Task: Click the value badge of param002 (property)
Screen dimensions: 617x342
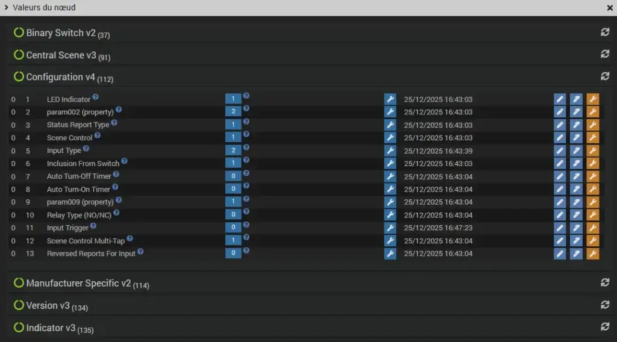Action: click(x=233, y=112)
